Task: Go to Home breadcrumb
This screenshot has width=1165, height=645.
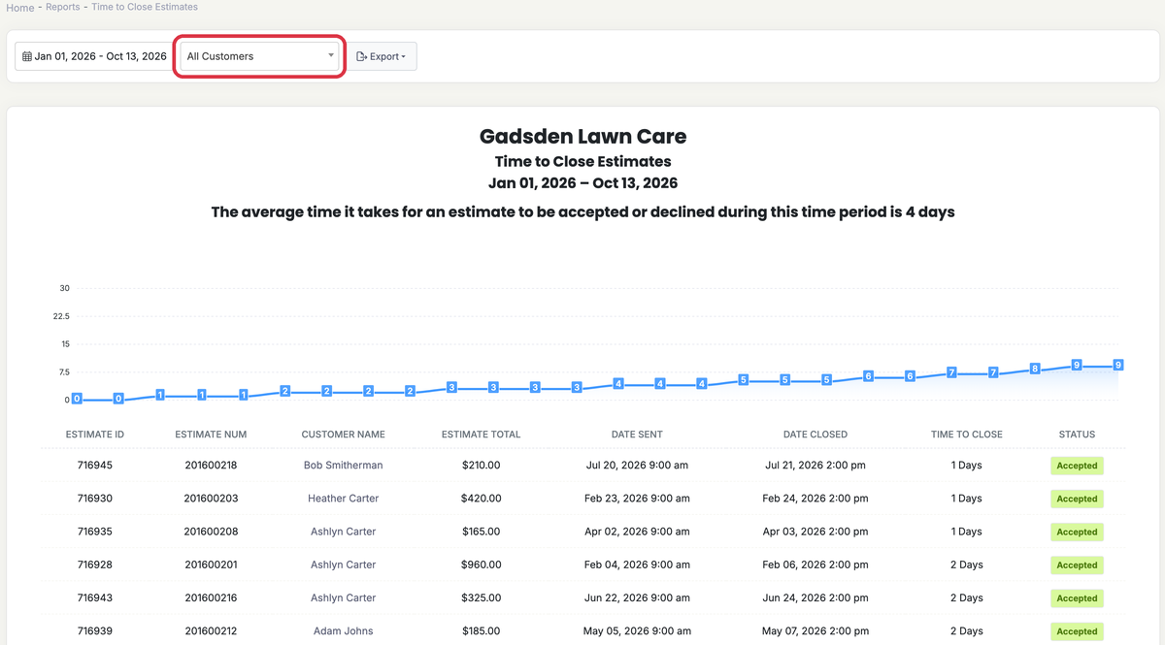Action: [x=20, y=8]
